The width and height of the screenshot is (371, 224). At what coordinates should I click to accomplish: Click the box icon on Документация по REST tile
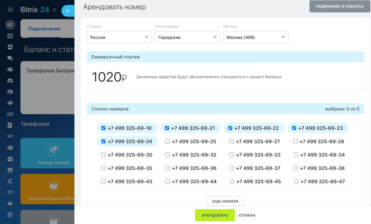53,186
